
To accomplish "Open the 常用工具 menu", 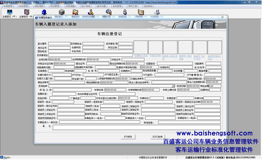I will 133,6.
